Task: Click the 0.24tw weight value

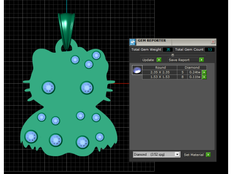Action: pyautogui.click(x=195, y=72)
